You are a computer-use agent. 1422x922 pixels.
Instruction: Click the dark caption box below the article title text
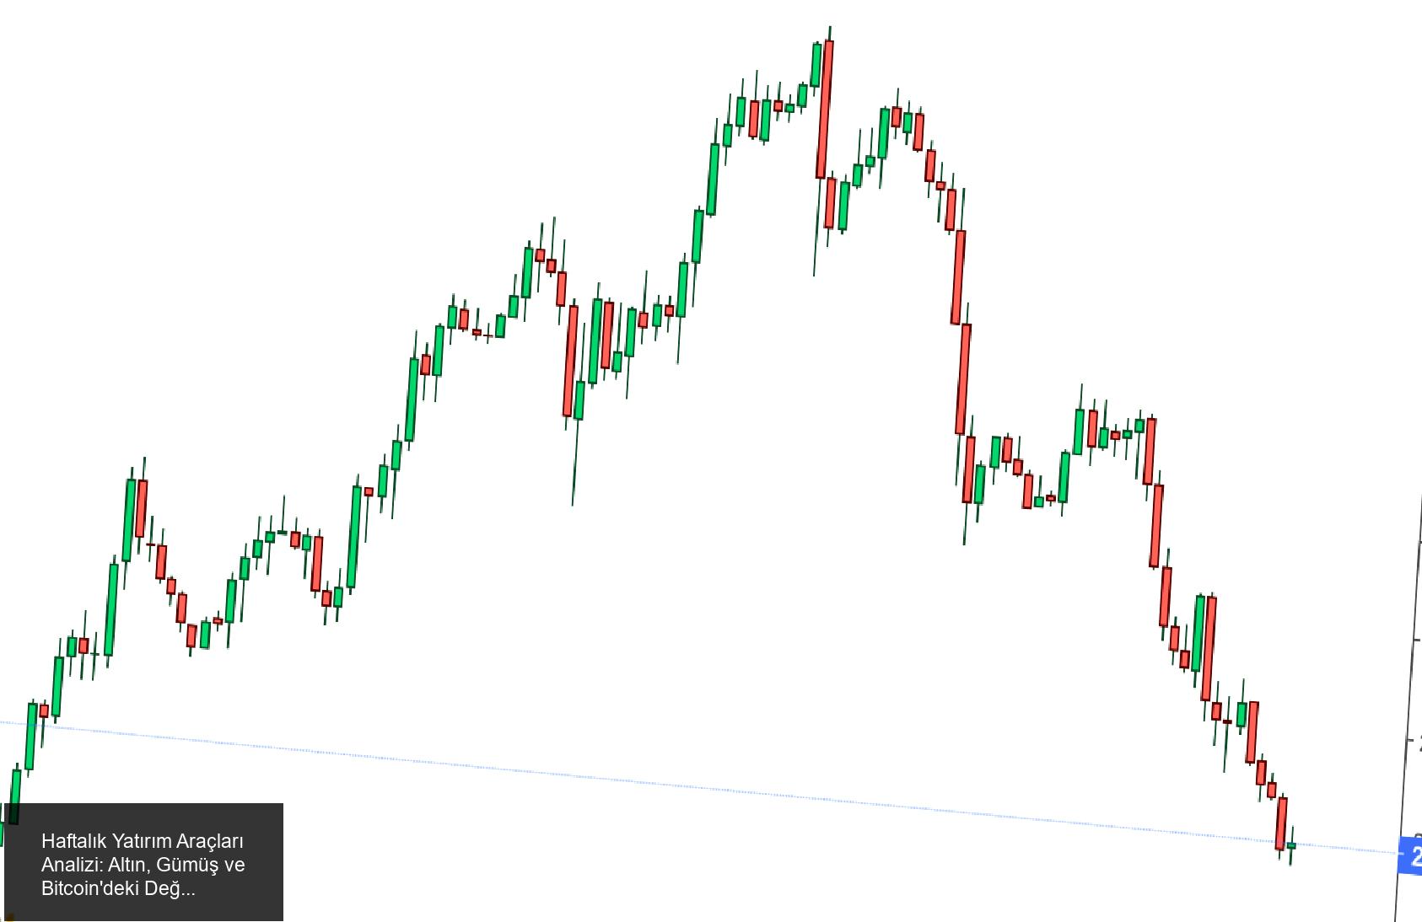tap(143, 910)
